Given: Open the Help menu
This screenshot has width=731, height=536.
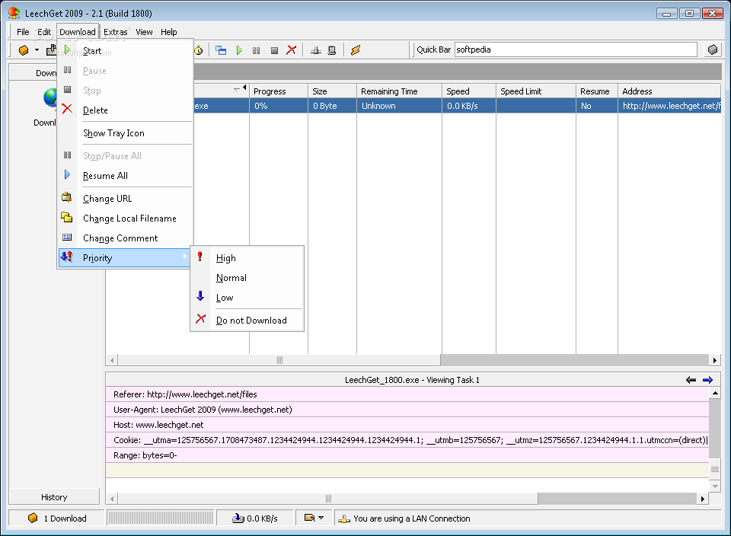Looking at the screenshot, I should click(x=169, y=32).
